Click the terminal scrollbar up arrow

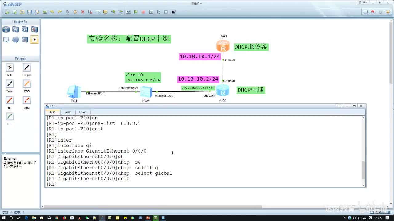pos(363,118)
